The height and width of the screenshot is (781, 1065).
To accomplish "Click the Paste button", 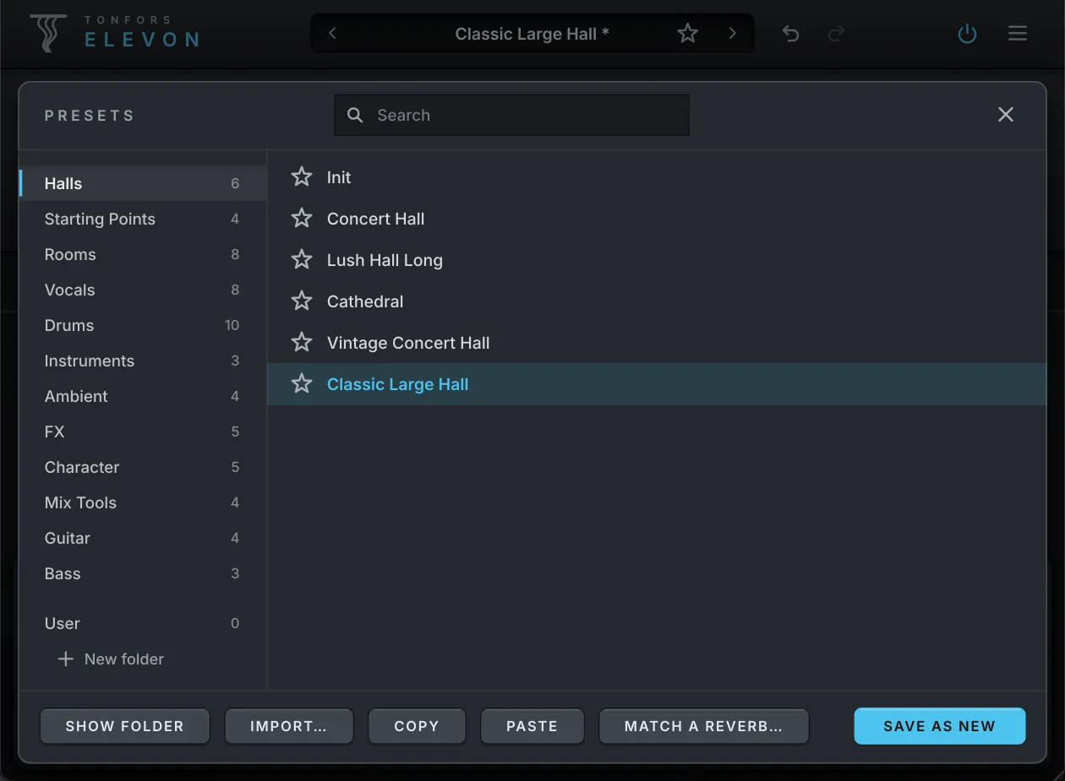I will (532, 726).
